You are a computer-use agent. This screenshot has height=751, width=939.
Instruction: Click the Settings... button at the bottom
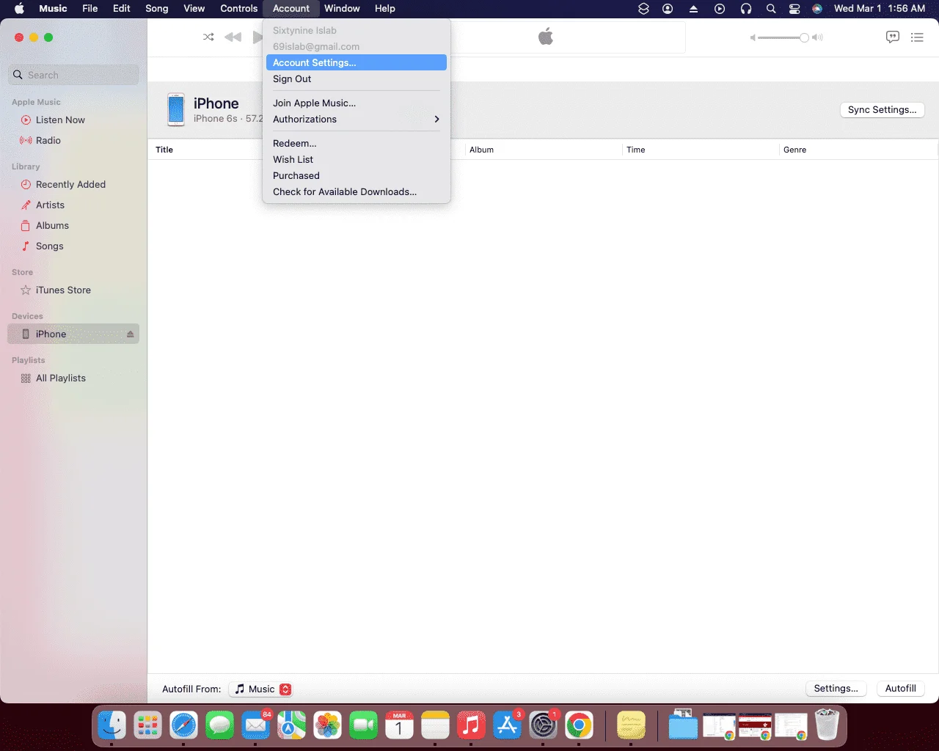836,689
